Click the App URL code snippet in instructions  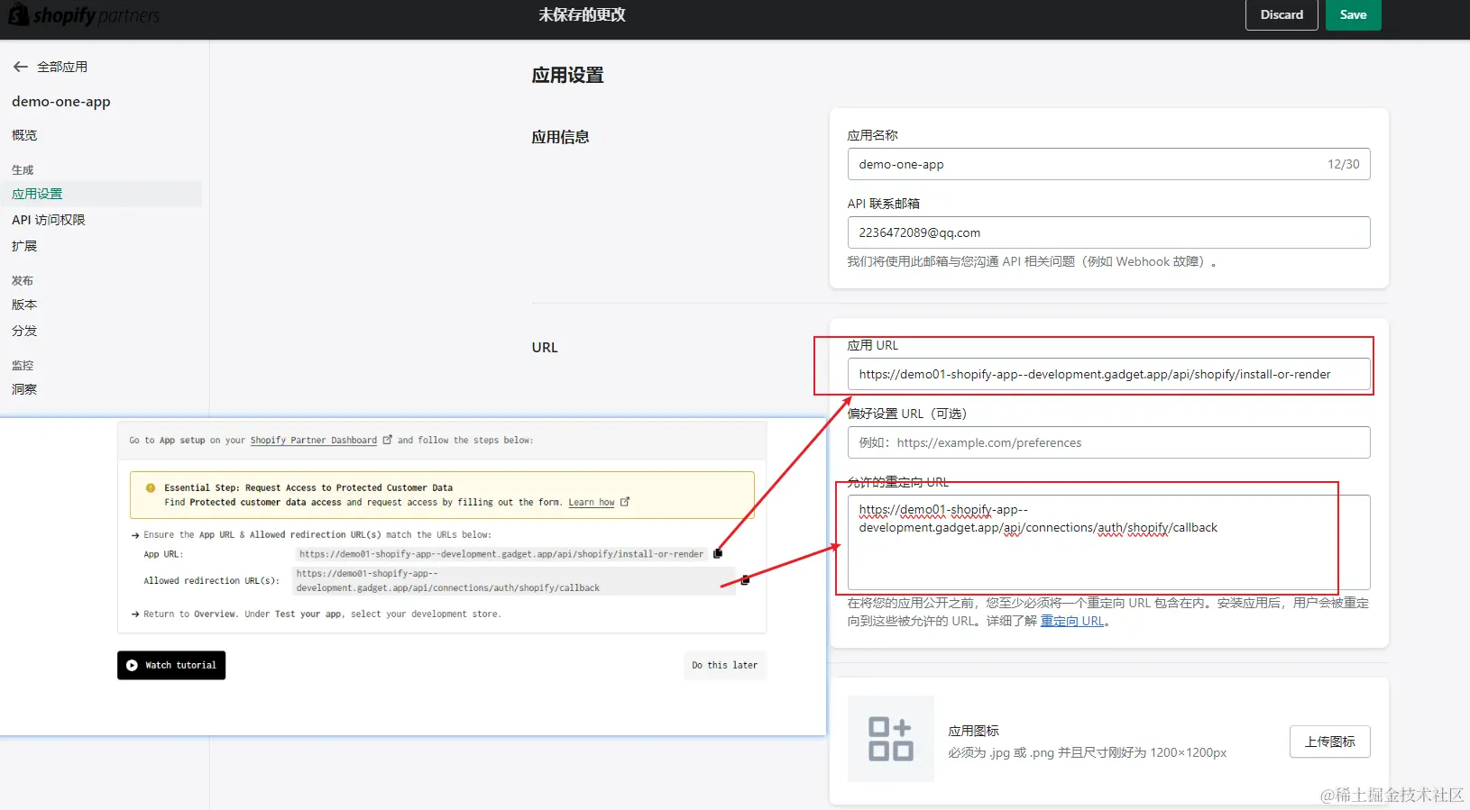tap(501, 554)
